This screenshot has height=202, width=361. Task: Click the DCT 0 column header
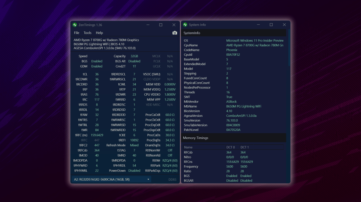[x=230, y=147]
